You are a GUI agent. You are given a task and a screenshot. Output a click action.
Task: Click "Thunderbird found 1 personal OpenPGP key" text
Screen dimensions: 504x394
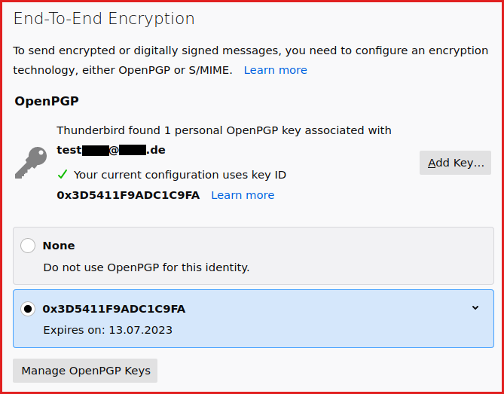click(224, 130)
